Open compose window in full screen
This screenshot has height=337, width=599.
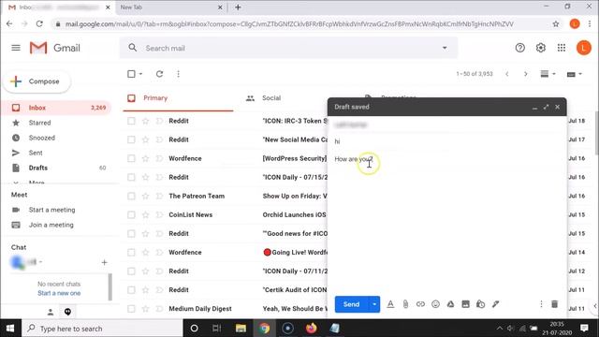coord(546,107)
